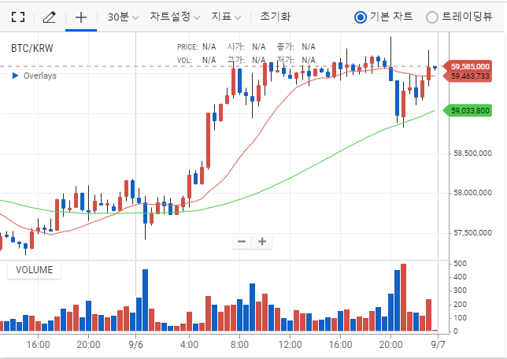Image resolution: width=507 pixels, height=359 pixels.
Task: Click the VOLUME label
Action: click(x=35, y=270)
